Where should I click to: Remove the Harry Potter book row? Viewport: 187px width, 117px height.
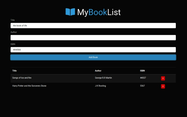click(x=163, y=86)
